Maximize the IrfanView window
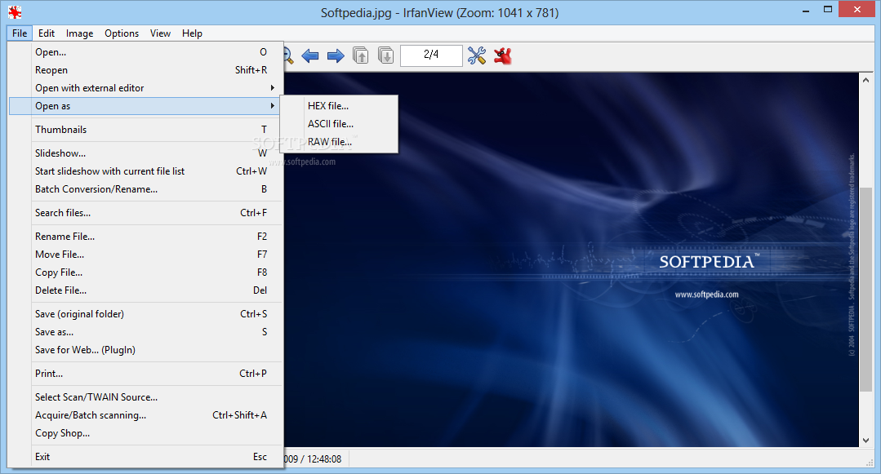 click(x=828, y=10)
